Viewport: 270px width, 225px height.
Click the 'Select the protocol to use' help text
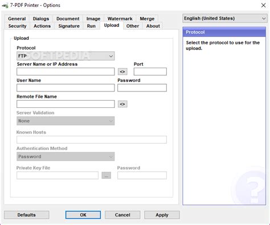click(223, 45)
